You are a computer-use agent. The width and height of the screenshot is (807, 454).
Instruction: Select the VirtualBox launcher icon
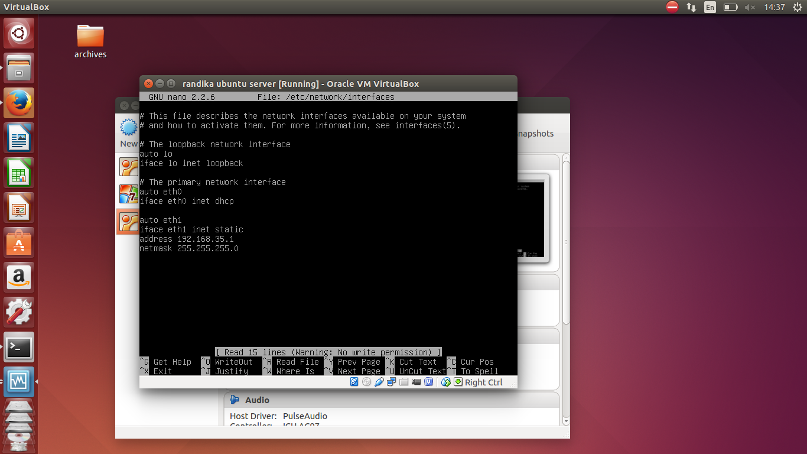pos(19,382)
